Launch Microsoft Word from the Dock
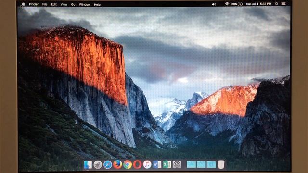 click(157, 164)
